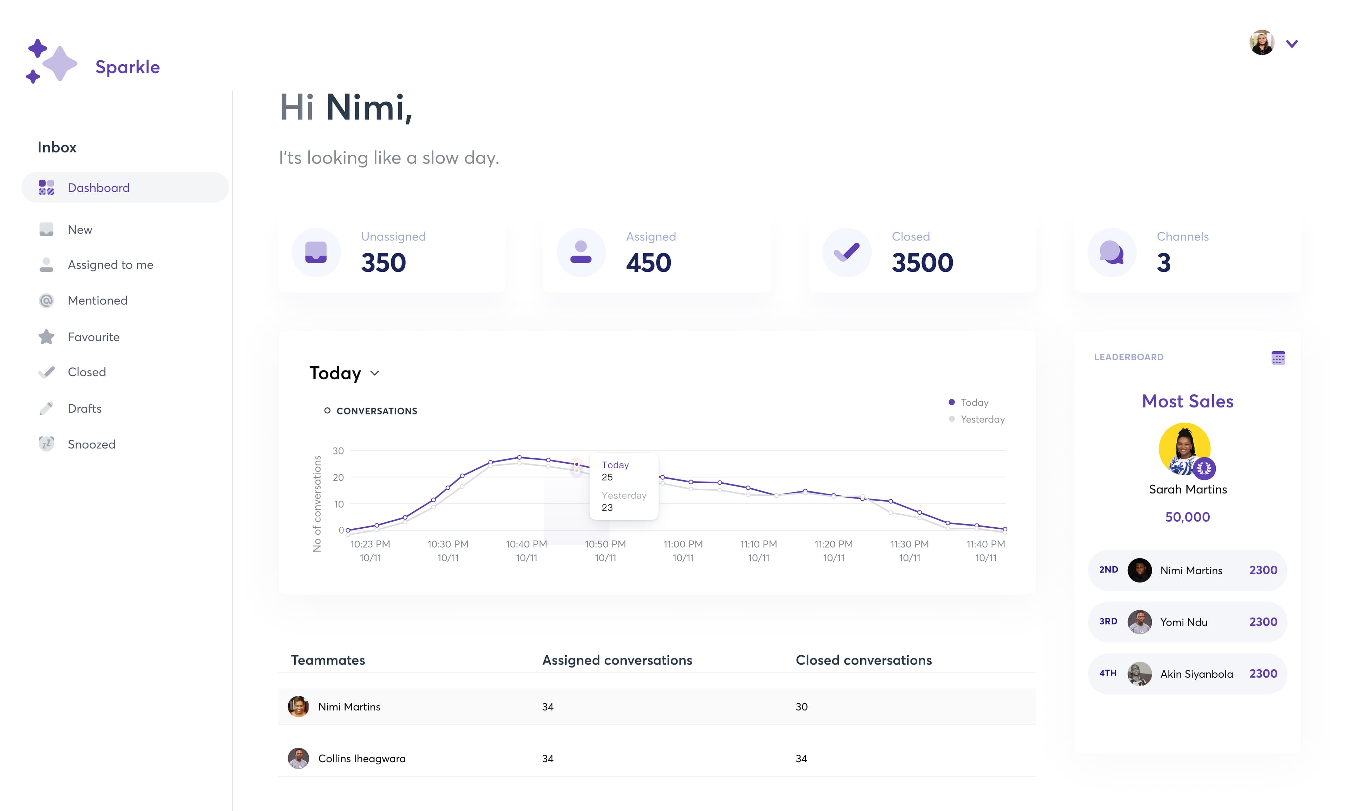The width and height of the screenshot is (1350, 811).
Task: Click the Favourite star icon in sidebar
Action: coord(46,337)
